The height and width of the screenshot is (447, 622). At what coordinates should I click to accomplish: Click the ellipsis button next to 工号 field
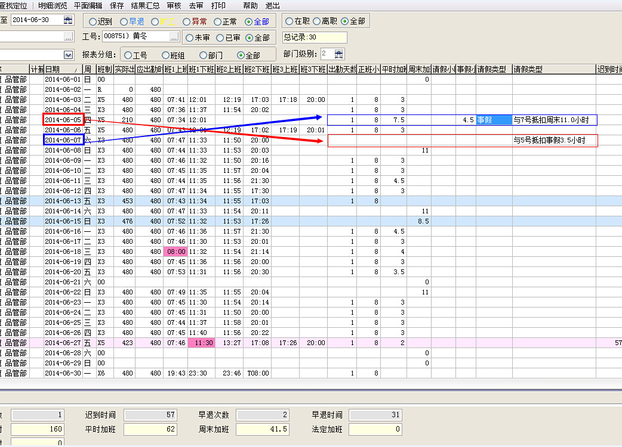click(x=174, y=36)
